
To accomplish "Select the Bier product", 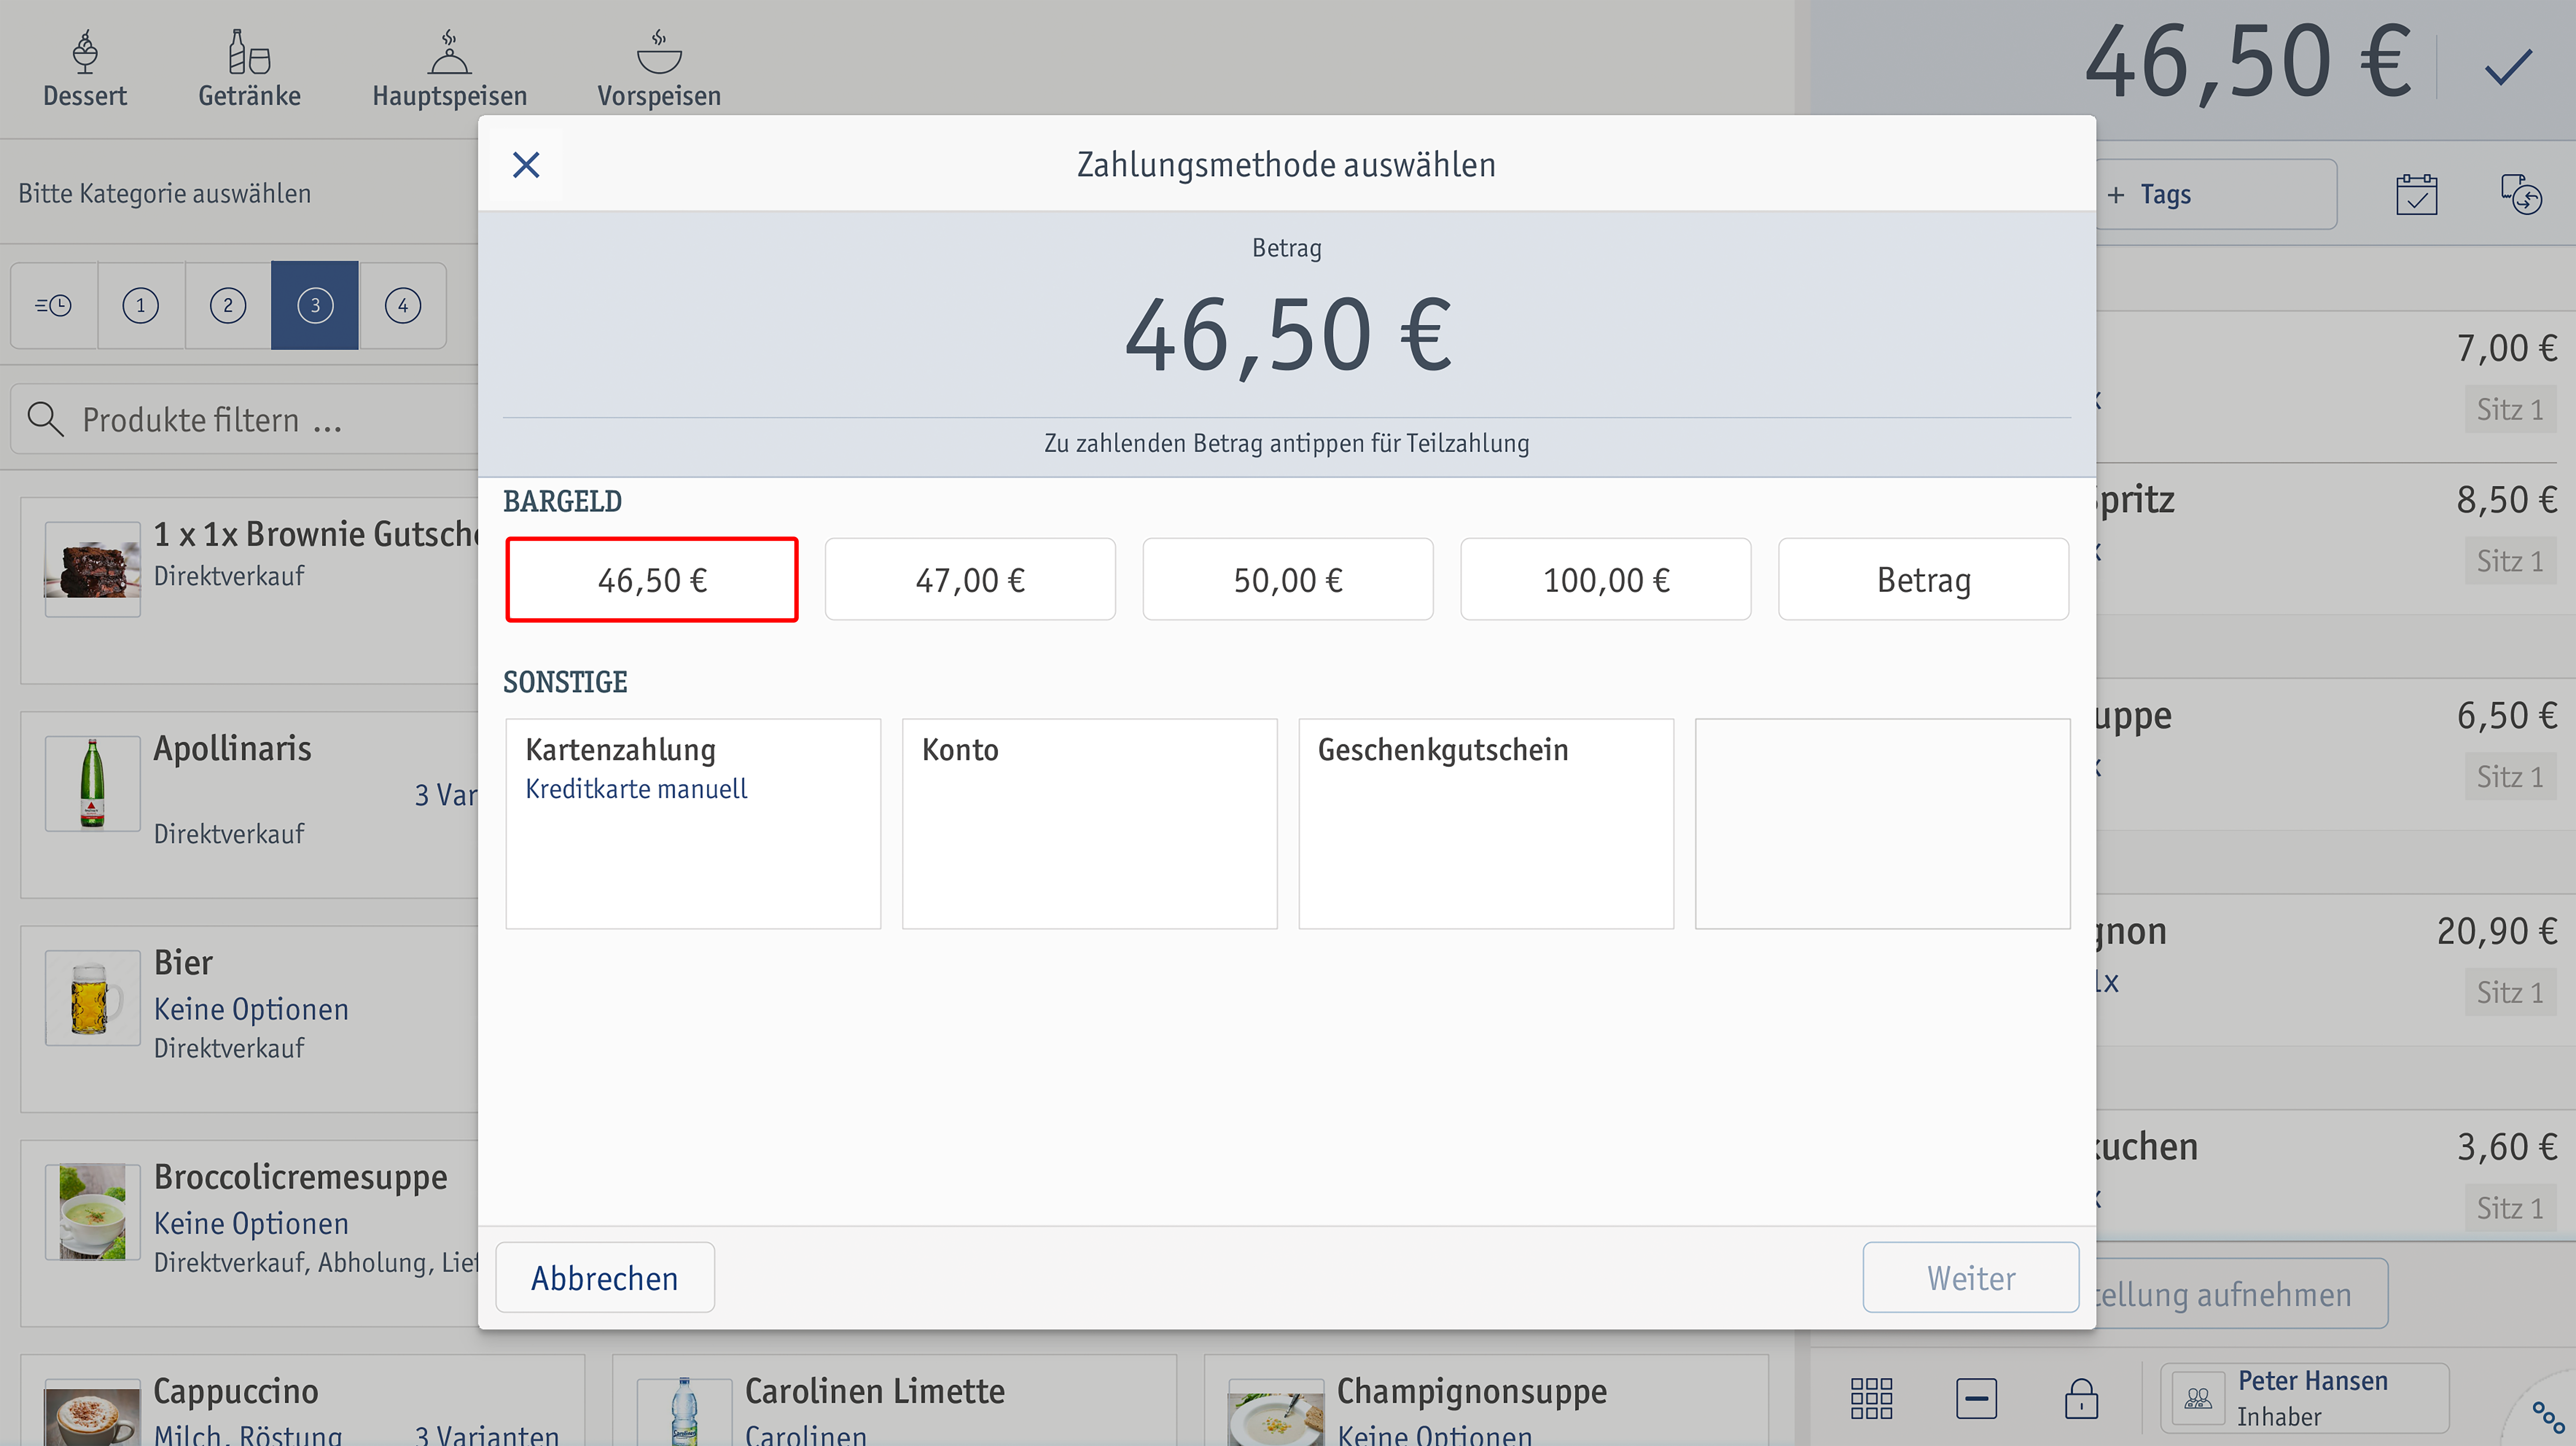I will click(x=249, y=1019).
